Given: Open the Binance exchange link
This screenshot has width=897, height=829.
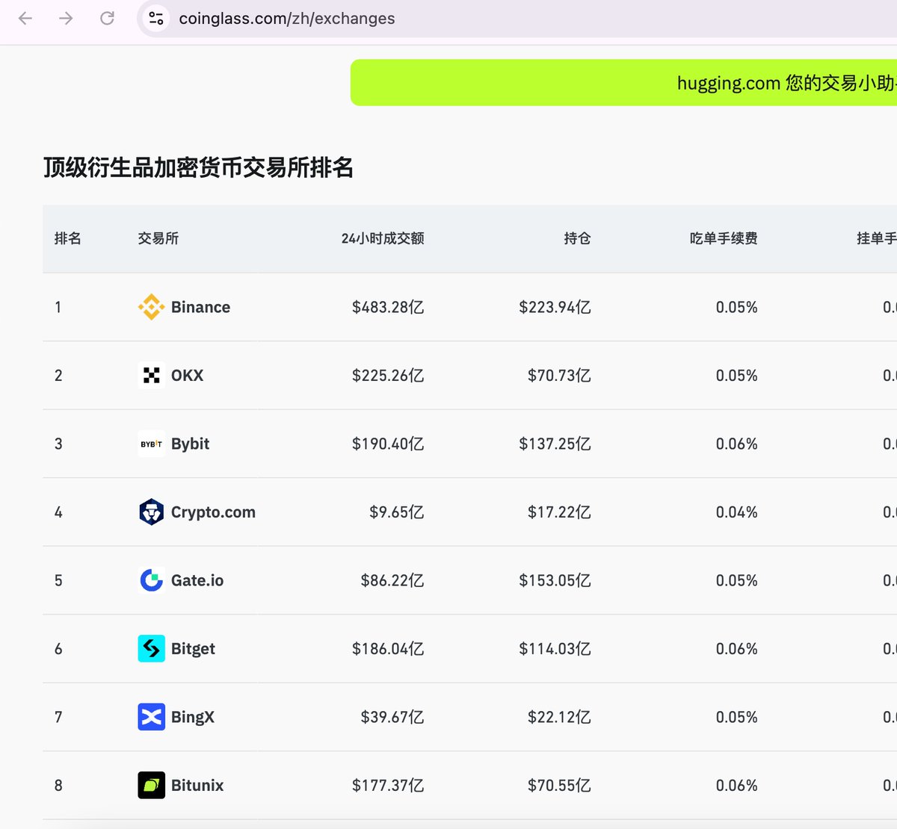Looking at the screenshot, I should coord(200,307).
